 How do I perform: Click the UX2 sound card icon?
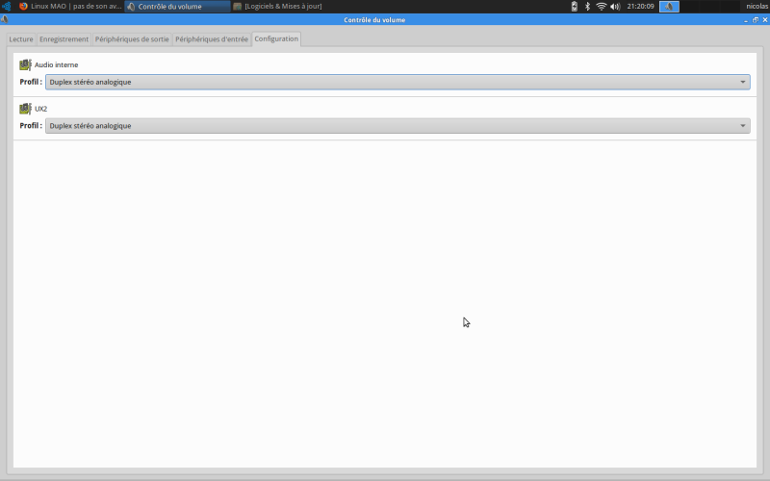(25, 109)
